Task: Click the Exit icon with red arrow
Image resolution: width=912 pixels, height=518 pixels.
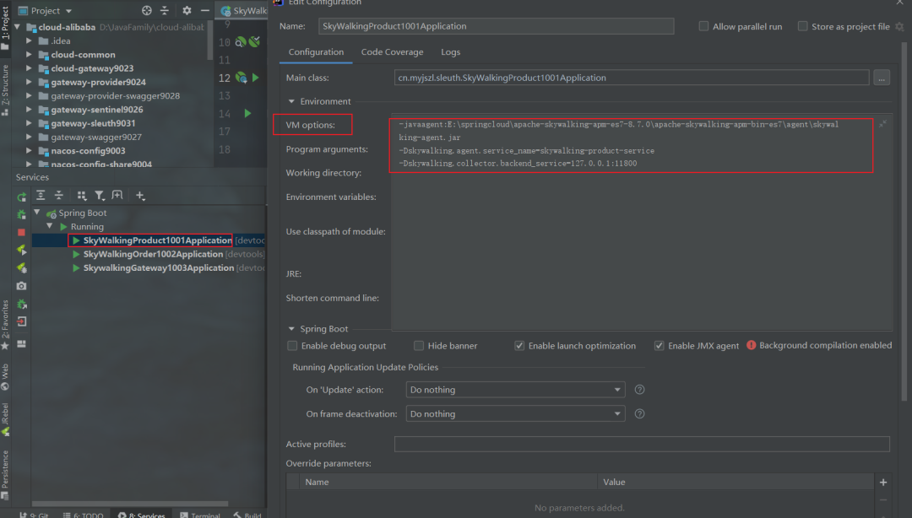Action: pyautogui.click(x=21, y=321)
